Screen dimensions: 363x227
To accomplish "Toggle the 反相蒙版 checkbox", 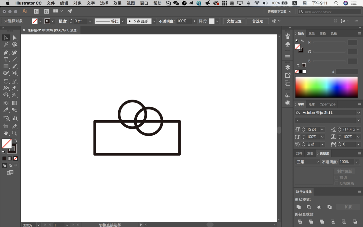I will tap(336, 183).
